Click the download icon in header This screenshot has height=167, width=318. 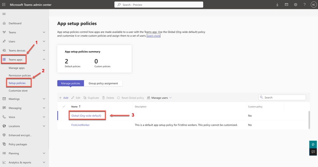[x=277, y=5]
